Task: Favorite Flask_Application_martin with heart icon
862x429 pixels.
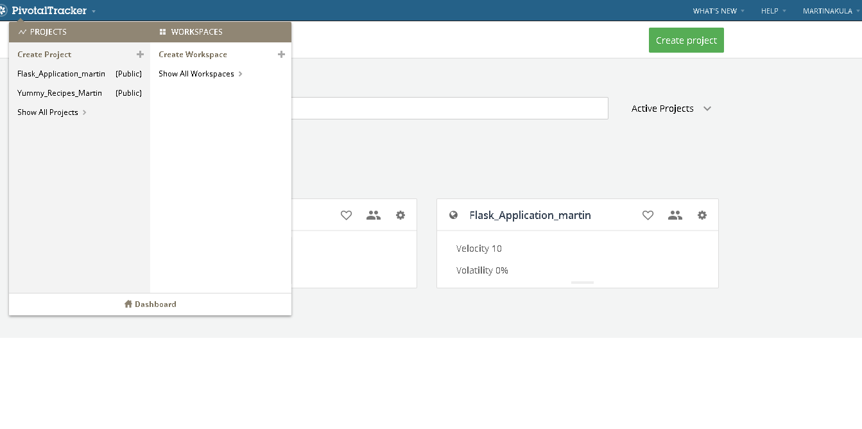Action: 648,215
